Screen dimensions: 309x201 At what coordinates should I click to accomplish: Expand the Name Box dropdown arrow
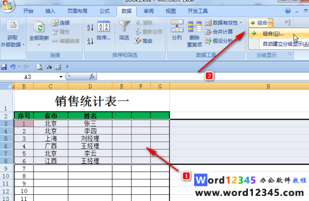click(61, 77)
